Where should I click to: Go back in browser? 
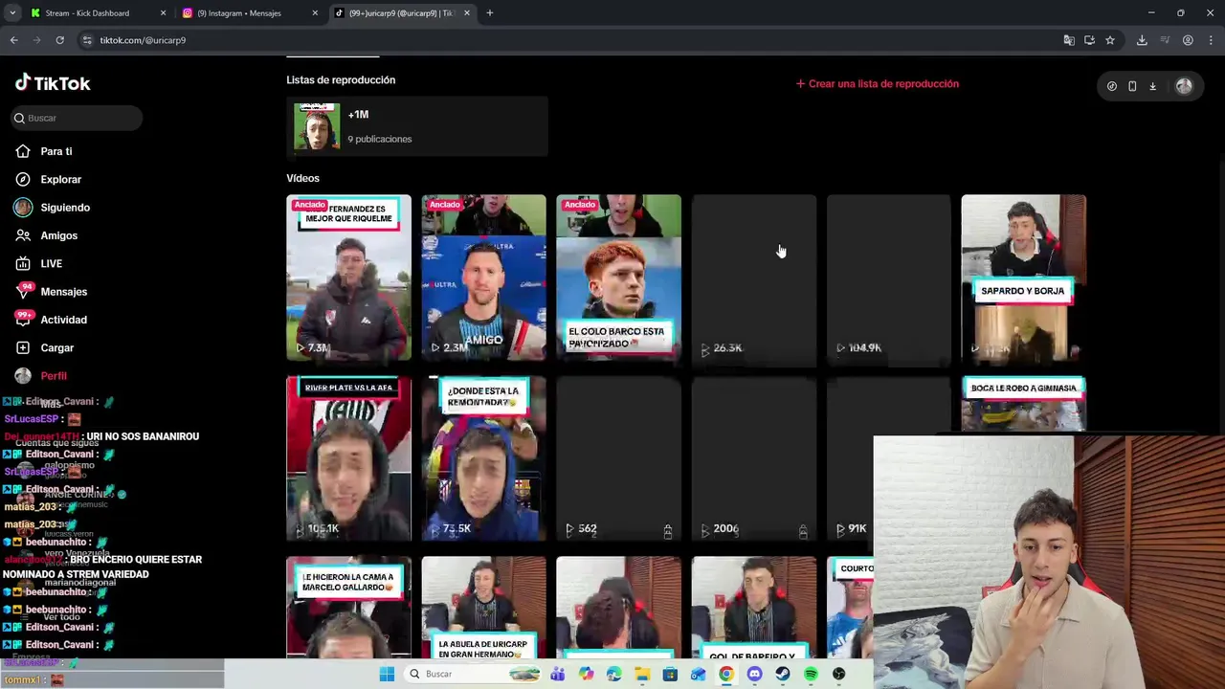[14, 40]
